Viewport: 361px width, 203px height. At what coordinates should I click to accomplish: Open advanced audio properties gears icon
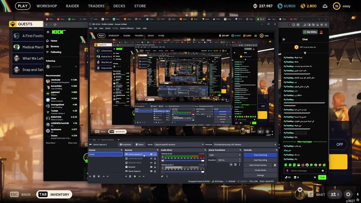[x=162, y=176]
